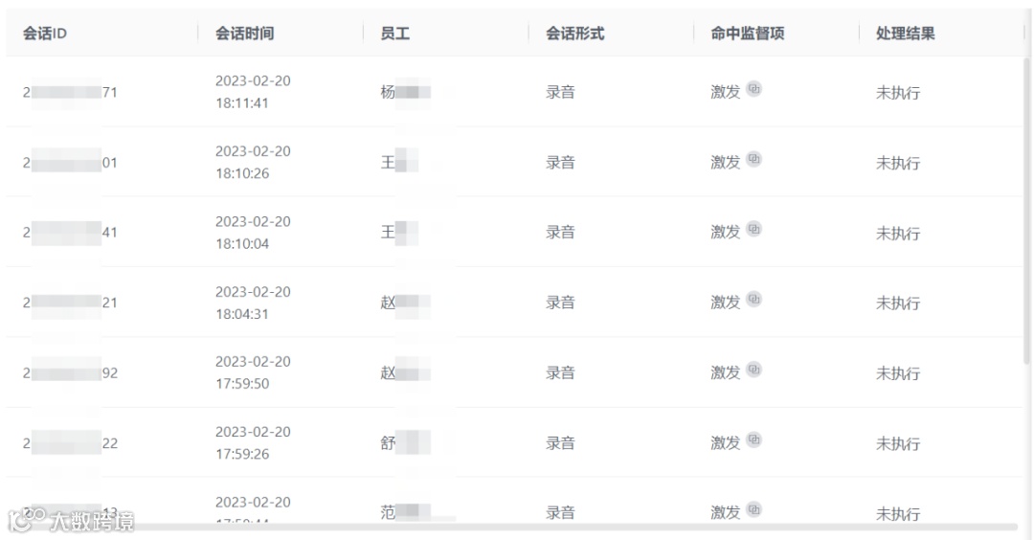
Task: Click the 处理结果 column header
Action: (905, 34)
